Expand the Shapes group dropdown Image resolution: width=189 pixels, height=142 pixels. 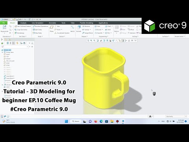point(84,36)
